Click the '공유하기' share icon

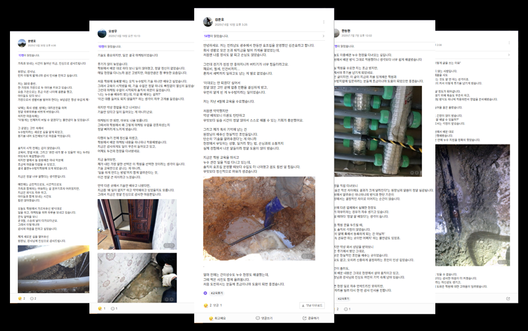tap(305, 318)
